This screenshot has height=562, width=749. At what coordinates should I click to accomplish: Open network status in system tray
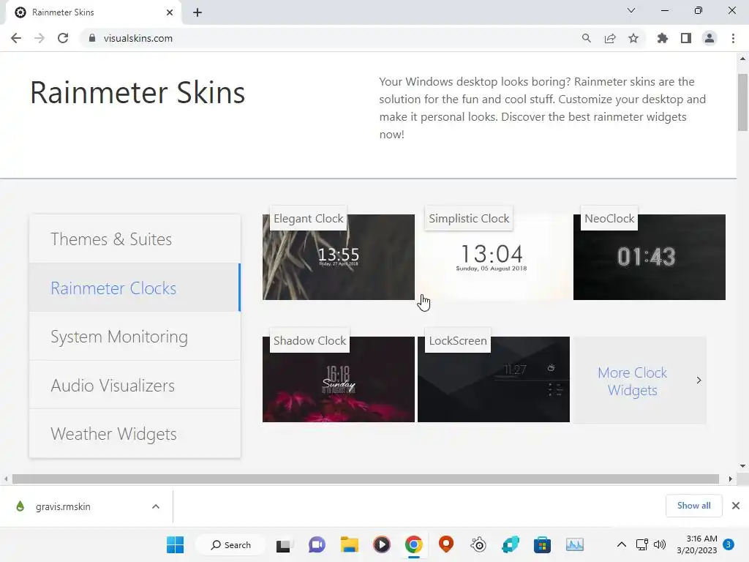[642, 544]
